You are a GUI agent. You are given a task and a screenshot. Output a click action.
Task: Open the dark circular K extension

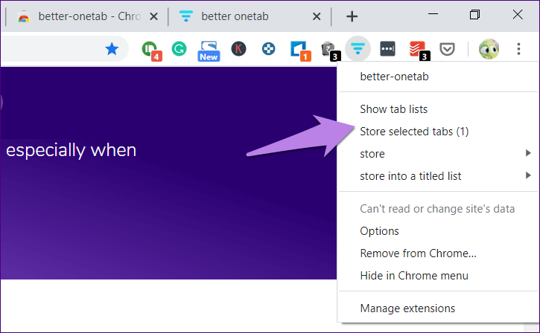pos(238,49)
